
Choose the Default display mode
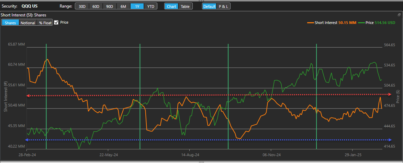point(210,7)
